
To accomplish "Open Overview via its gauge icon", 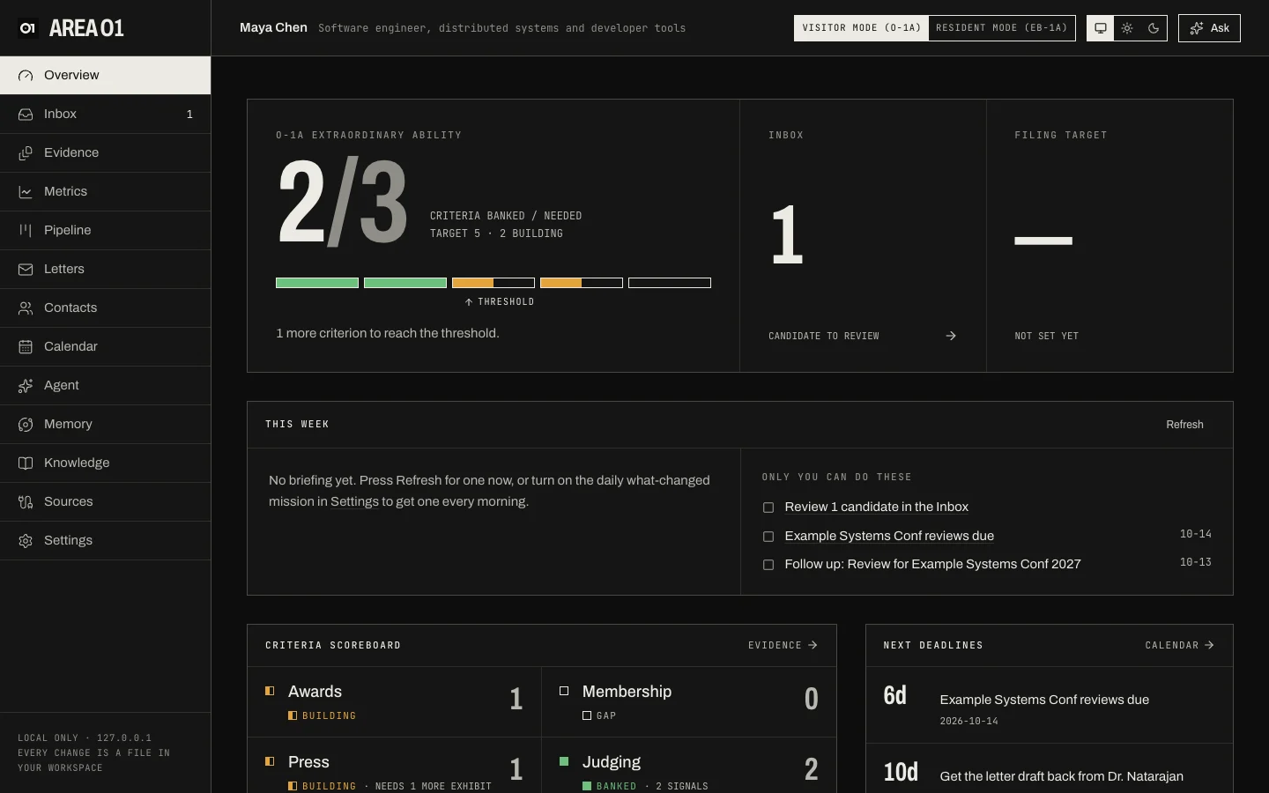I will coord(26,76).
